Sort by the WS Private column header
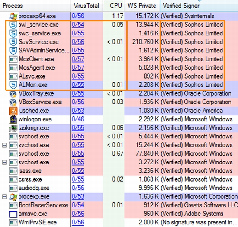Viewport: 238px width, 227px height. click(x=142, y=6)
